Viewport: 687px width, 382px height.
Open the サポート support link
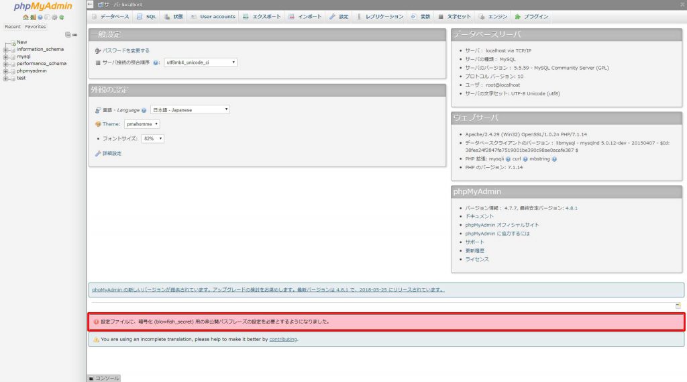coord(474,242)
